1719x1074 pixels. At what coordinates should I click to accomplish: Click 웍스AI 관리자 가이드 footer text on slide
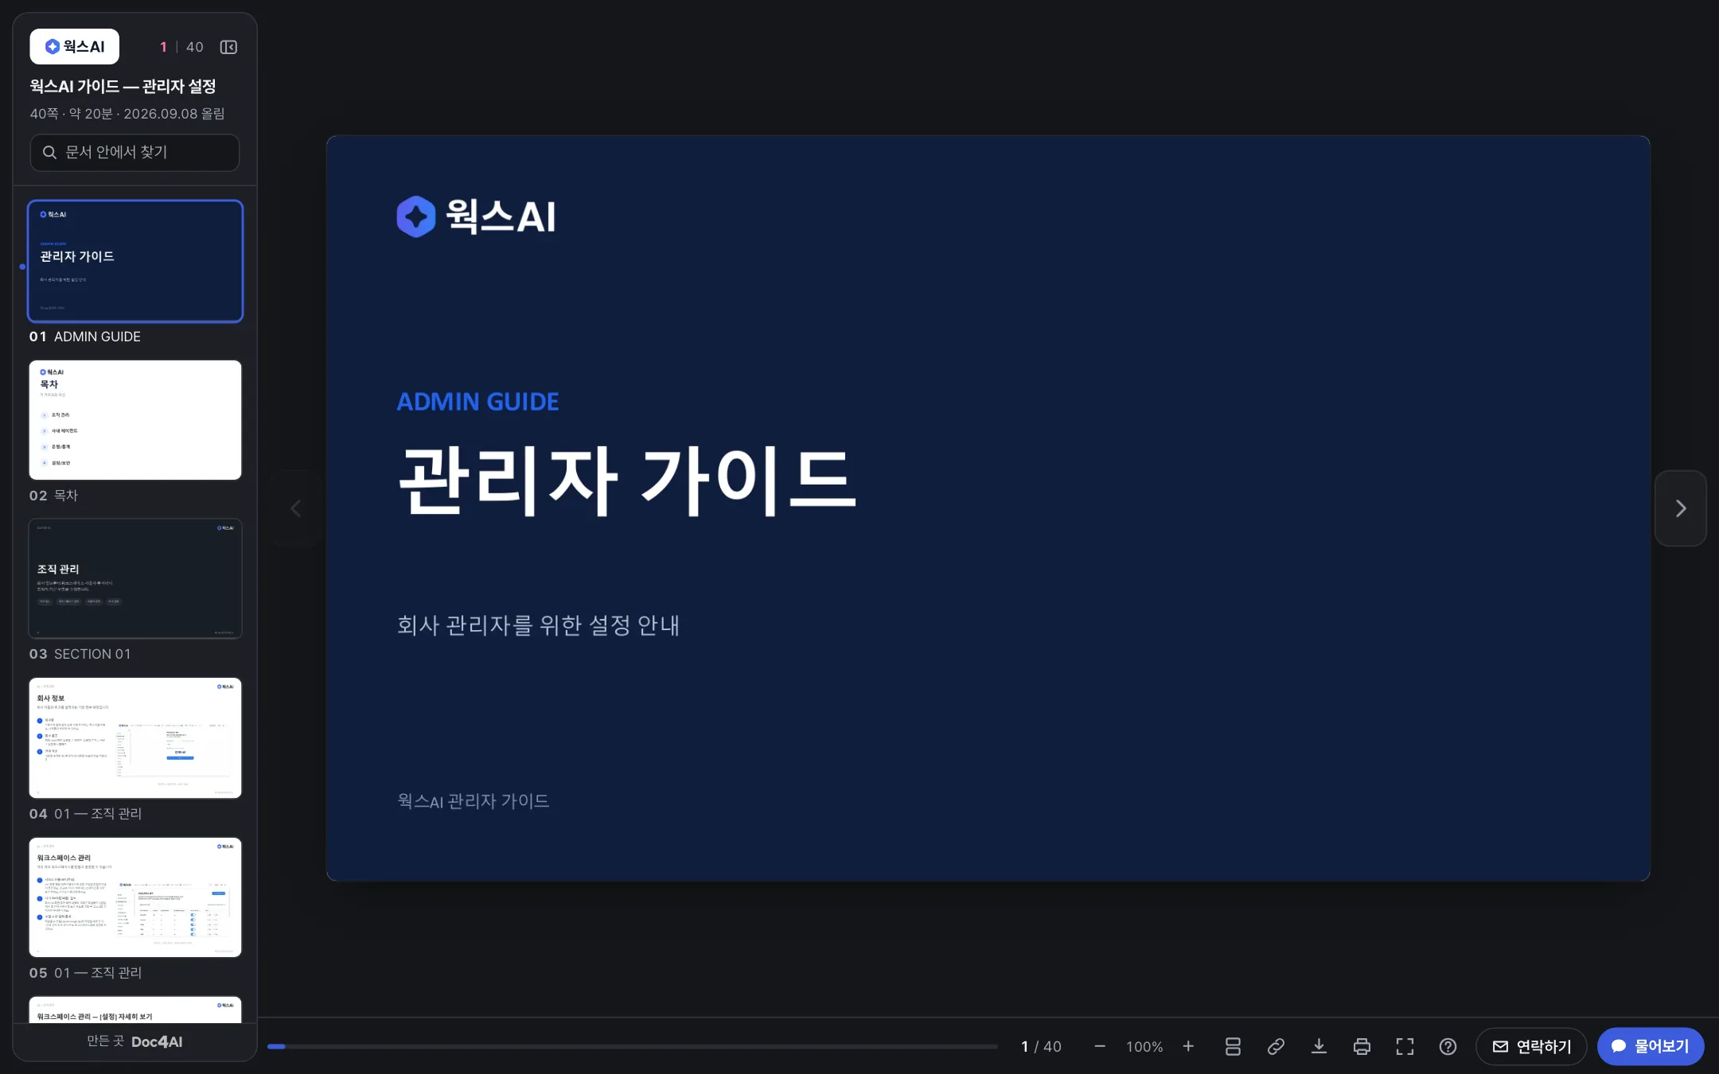click(473, 801)
